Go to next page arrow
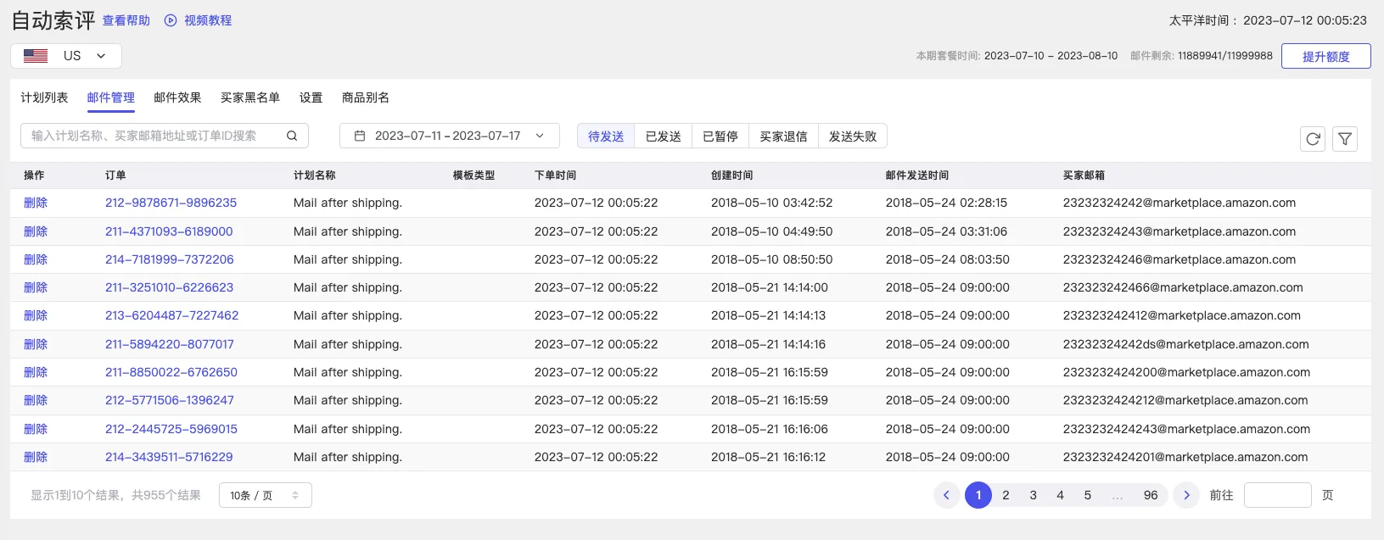The height and width of the screenshot is (540, 1384). 1186,495
